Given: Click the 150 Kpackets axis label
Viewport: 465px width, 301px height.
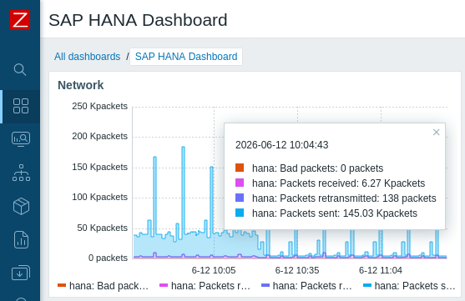Looking at the screenshot, I should [x=99, y=167].
